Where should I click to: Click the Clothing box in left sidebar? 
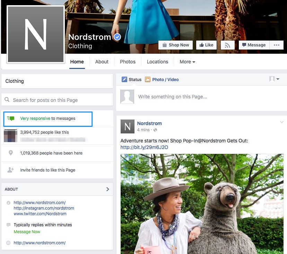(57, 81)
